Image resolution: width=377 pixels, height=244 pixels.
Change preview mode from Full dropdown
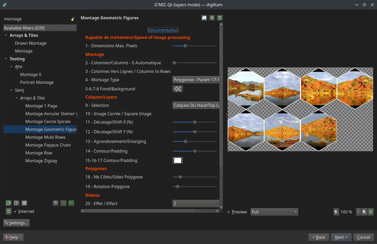[x=274, y=212]
